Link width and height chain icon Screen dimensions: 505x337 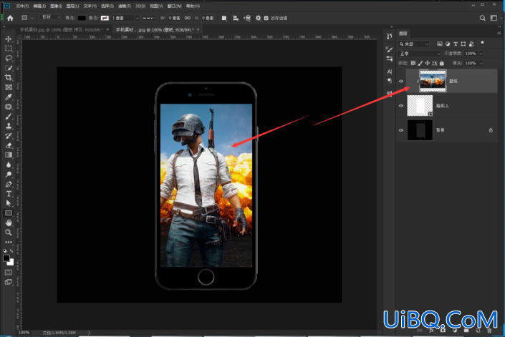[x=188, y=18]
